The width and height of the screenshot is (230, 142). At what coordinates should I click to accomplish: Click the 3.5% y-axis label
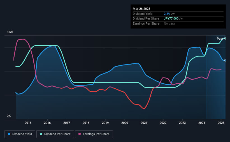click(10, 32)
